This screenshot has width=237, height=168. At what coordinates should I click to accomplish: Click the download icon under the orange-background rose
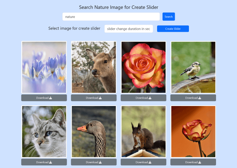pyautogui.click(x=200, y=162)
